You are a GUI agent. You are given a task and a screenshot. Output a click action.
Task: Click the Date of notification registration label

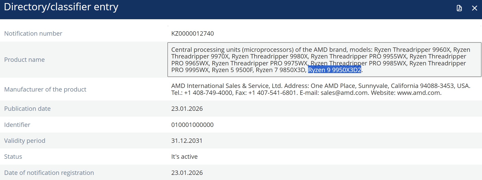[49, 173]
